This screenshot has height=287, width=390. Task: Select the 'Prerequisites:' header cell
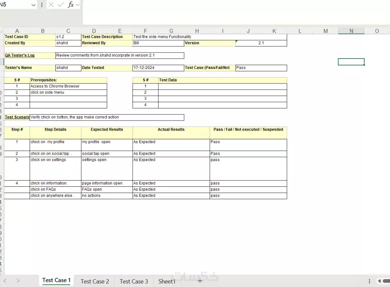(68, 80)
